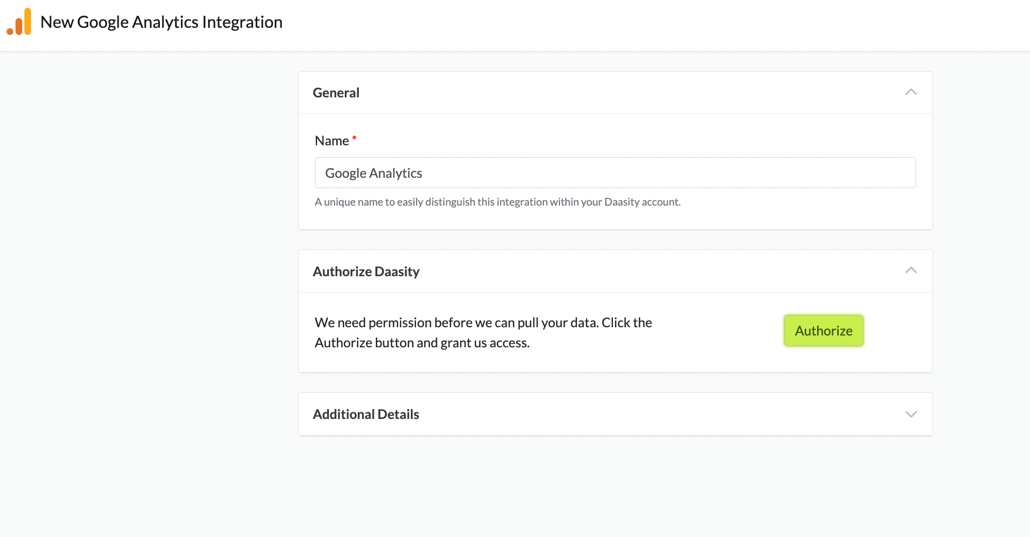Collapse the Authorize Daasity section chevron
This screenshot has width=1030, height=537.
(x=911, y=271)
